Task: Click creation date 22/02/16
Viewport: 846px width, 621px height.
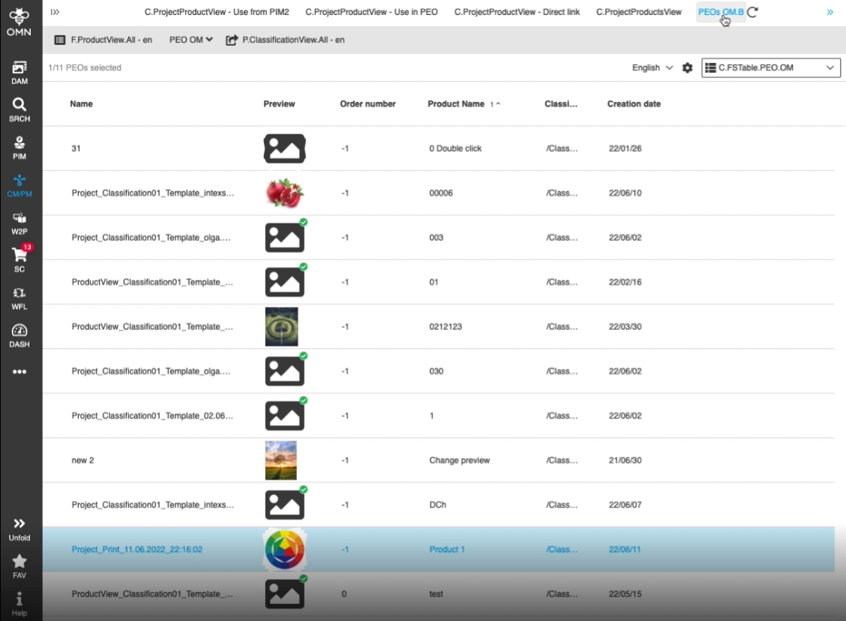Action: pyautogui.click(x=625, y=282)
